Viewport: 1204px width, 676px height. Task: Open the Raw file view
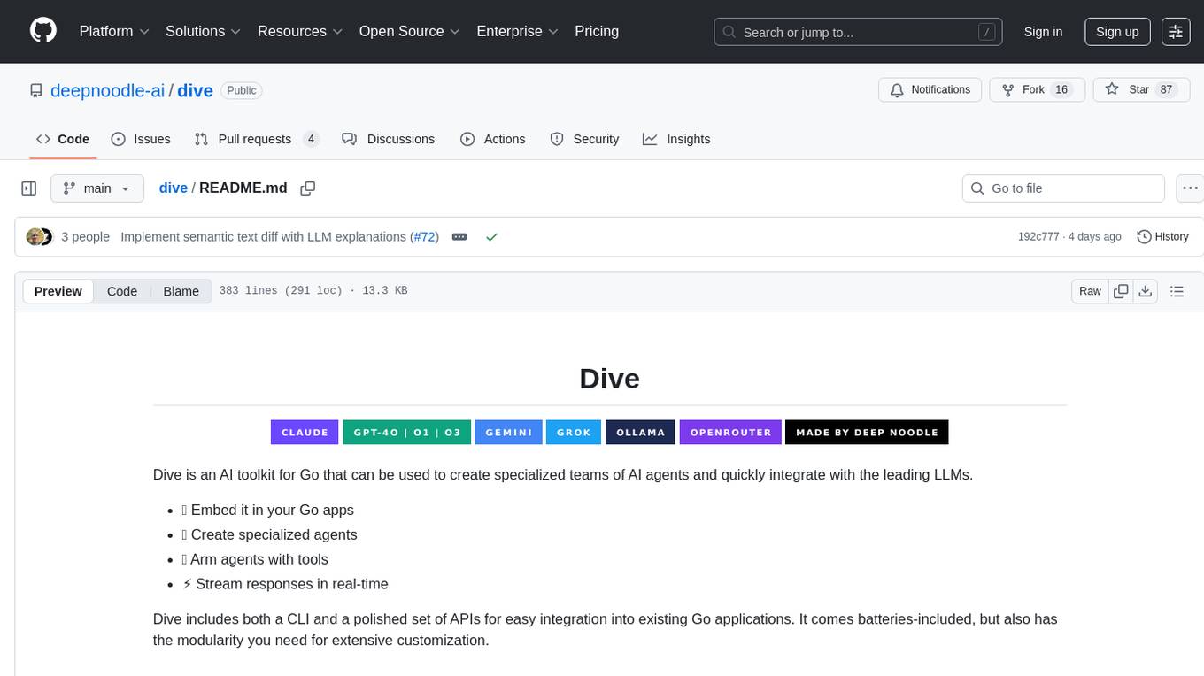(x=1090, y=291)
